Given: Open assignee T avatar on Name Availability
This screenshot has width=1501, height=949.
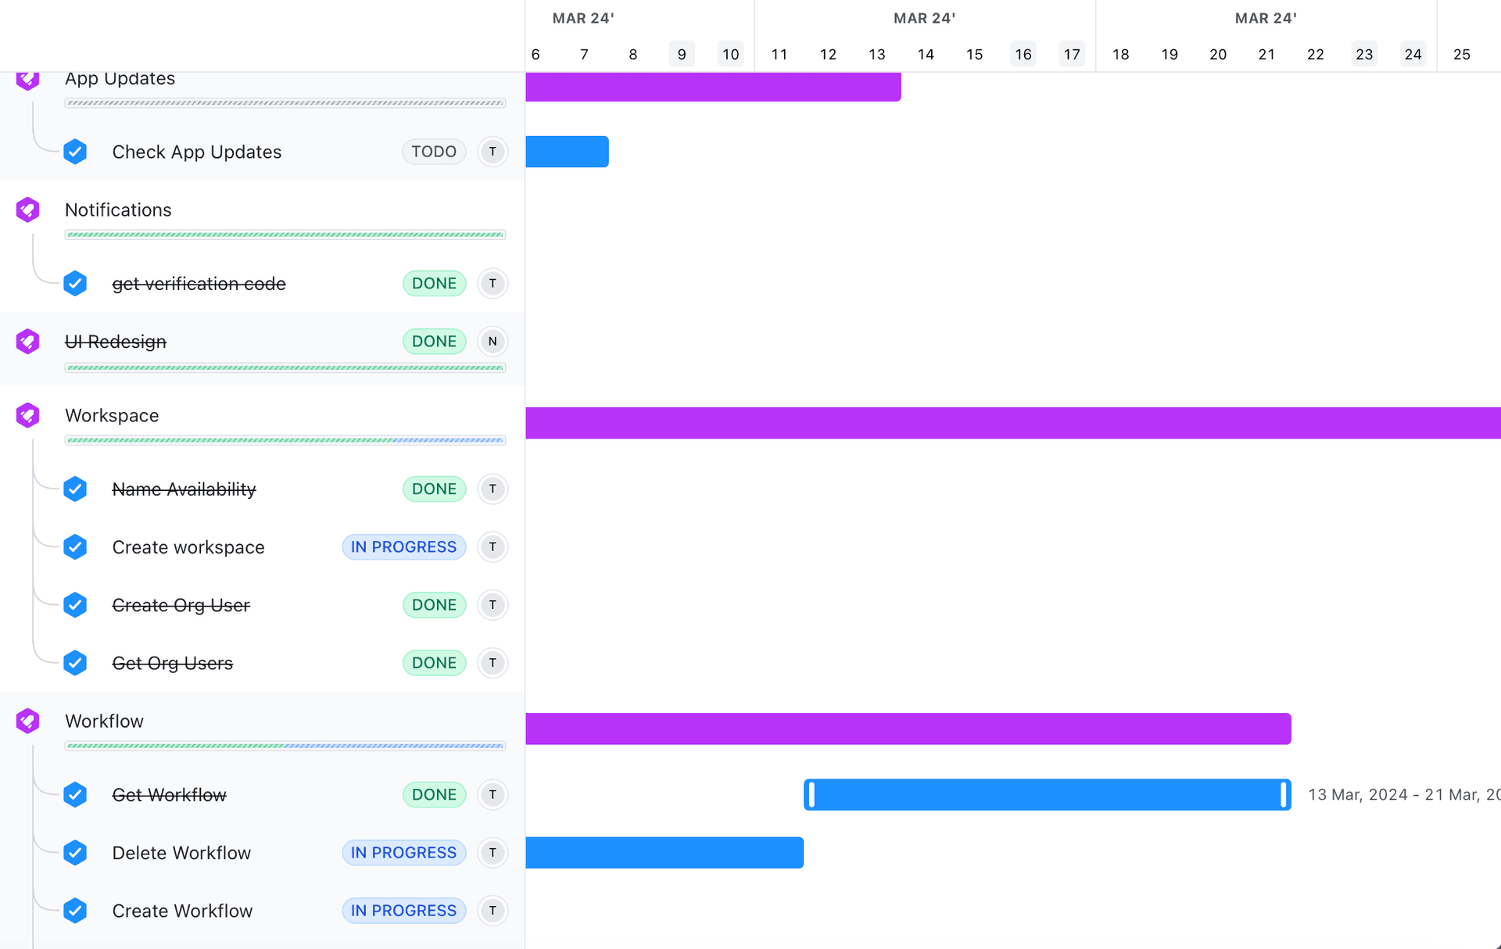Looking at the screenshot, I should (x=493, y=489).
